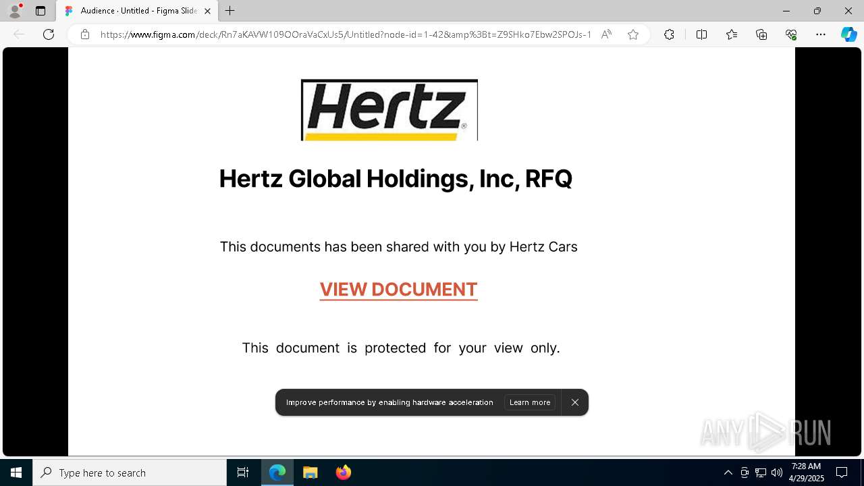The image size is (864, 486).
Task: Dismiss the hardware acceleration notification
Action: [x=575, y=402]
